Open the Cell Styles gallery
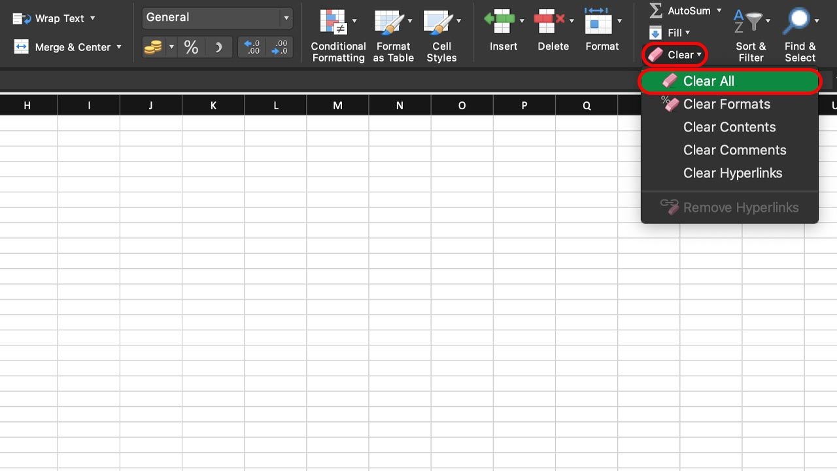Screen dimensions: 837x471 click(441, 36)
